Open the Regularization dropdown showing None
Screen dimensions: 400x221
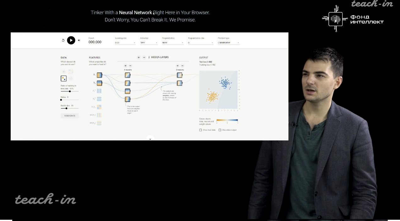tap(173, 43)
